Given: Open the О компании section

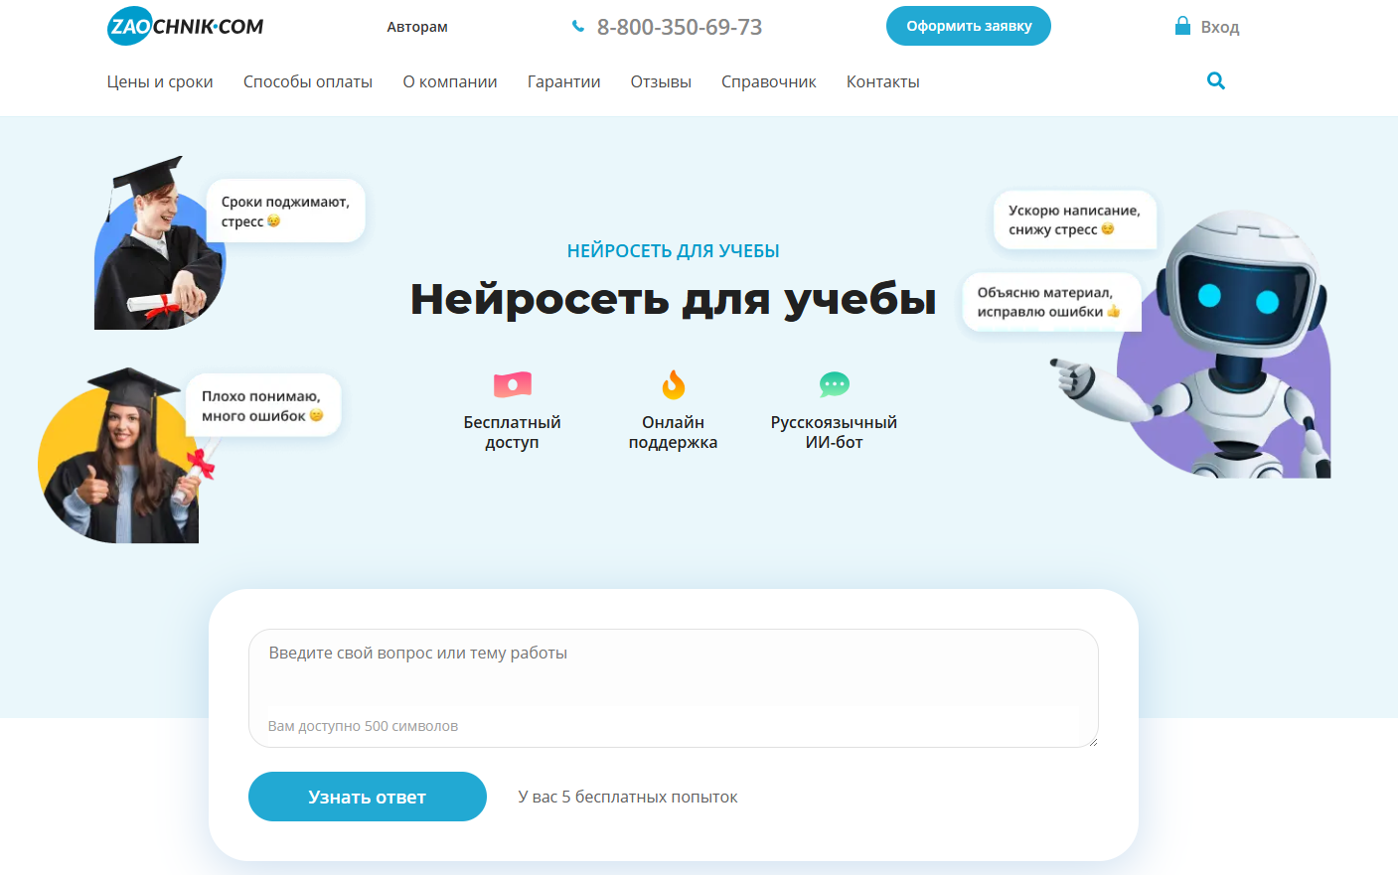Looking at the screenshot, I should click(450, 82).
